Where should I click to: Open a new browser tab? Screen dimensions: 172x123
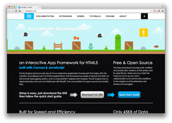[43, 7]
